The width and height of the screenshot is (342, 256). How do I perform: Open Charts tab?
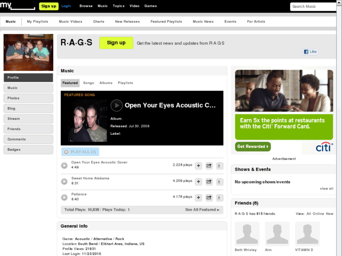click(x=99, y=22)
